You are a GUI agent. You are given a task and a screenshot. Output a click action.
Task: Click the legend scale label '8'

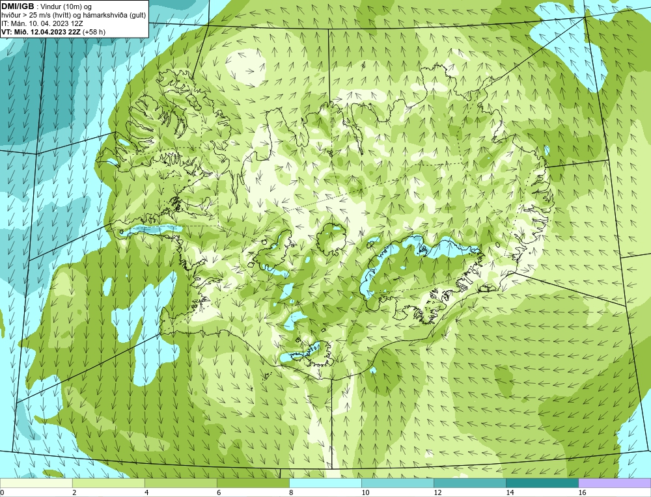(x=291, y=492)
